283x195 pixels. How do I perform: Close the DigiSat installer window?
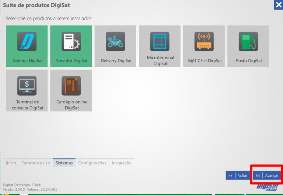click(279, 5)
